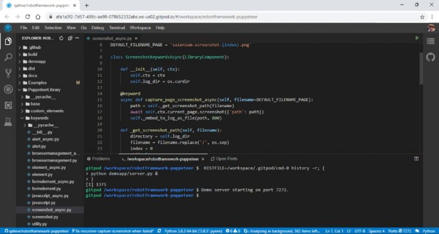
Task: Click Ports 7272 in status bar
Action: click(399, 231)
